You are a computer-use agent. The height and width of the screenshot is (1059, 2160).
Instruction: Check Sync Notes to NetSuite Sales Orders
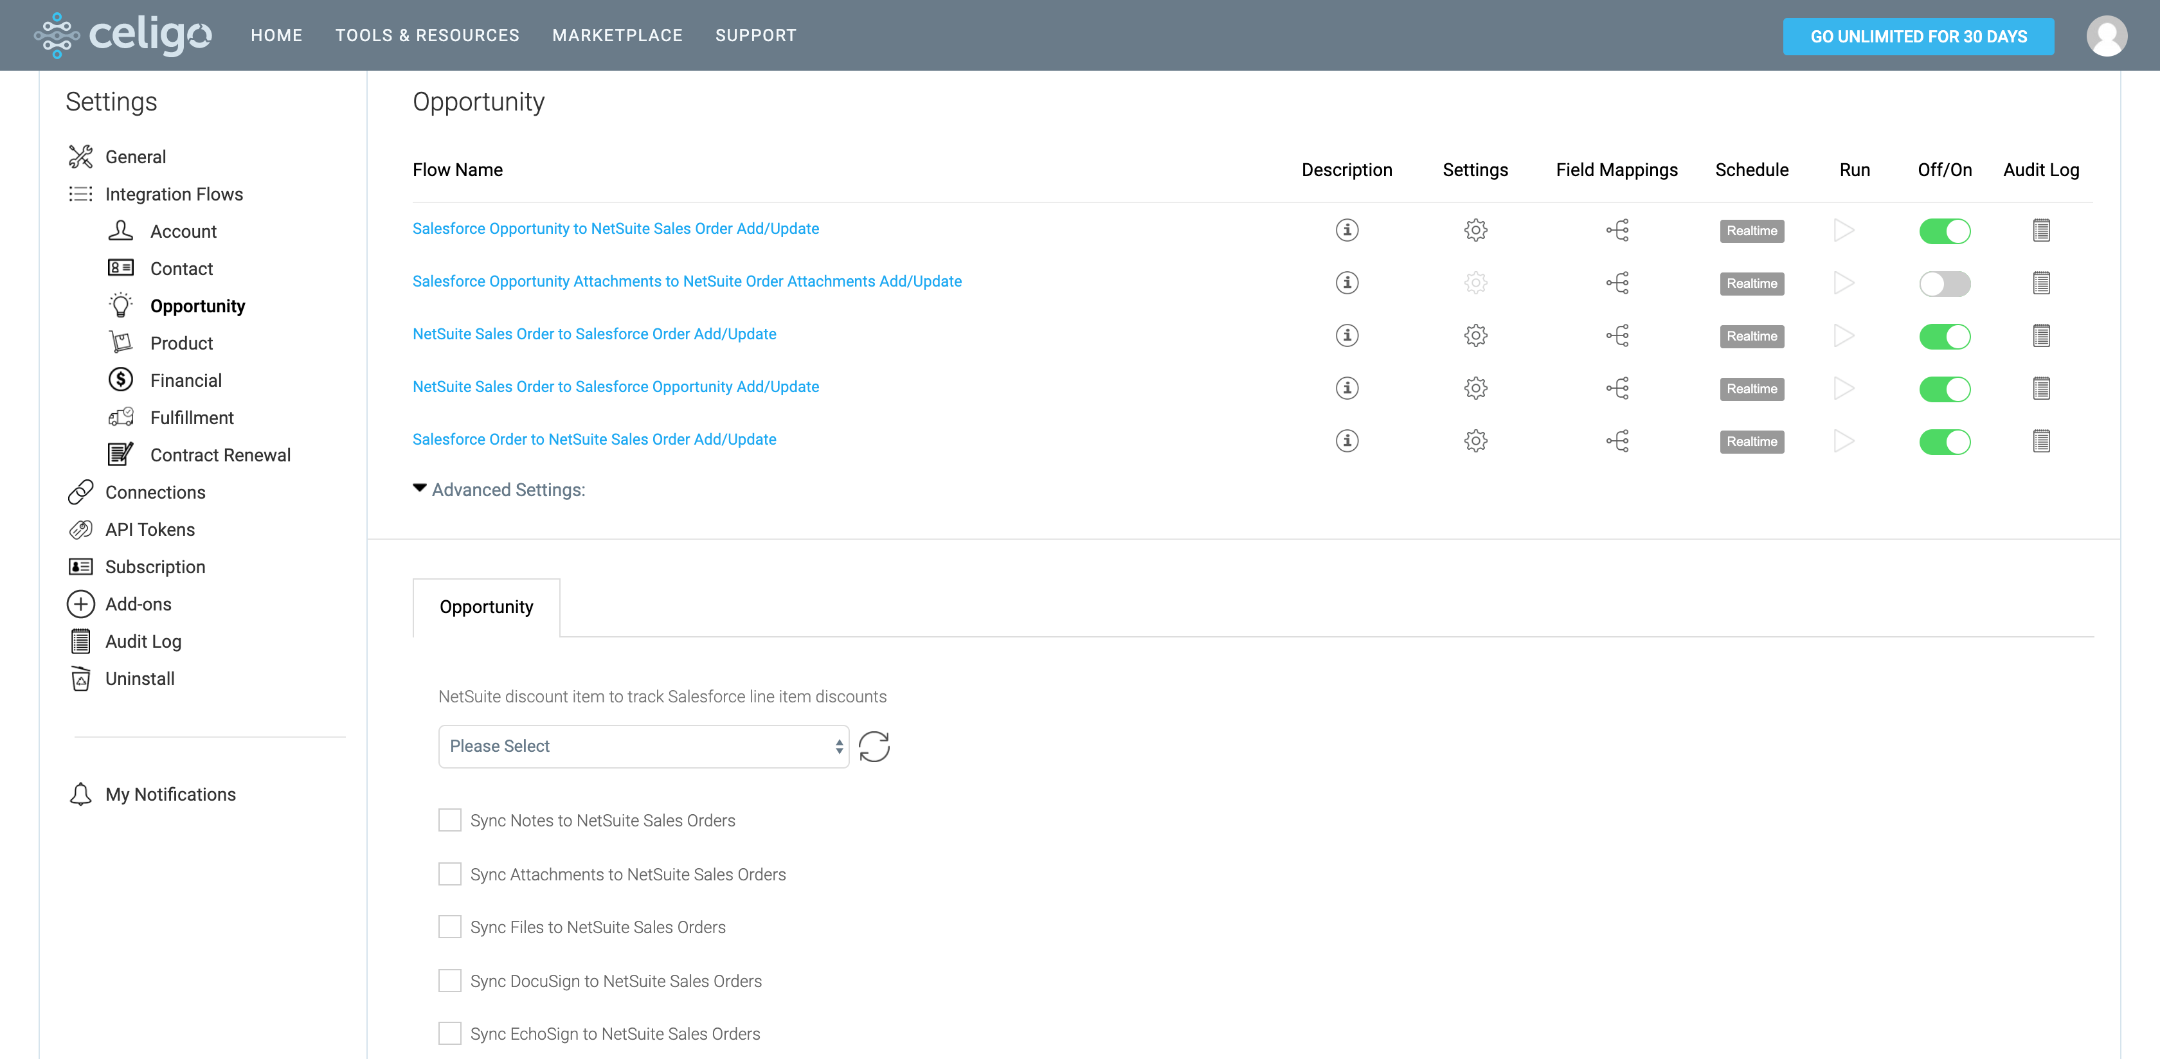click(450, 820)
